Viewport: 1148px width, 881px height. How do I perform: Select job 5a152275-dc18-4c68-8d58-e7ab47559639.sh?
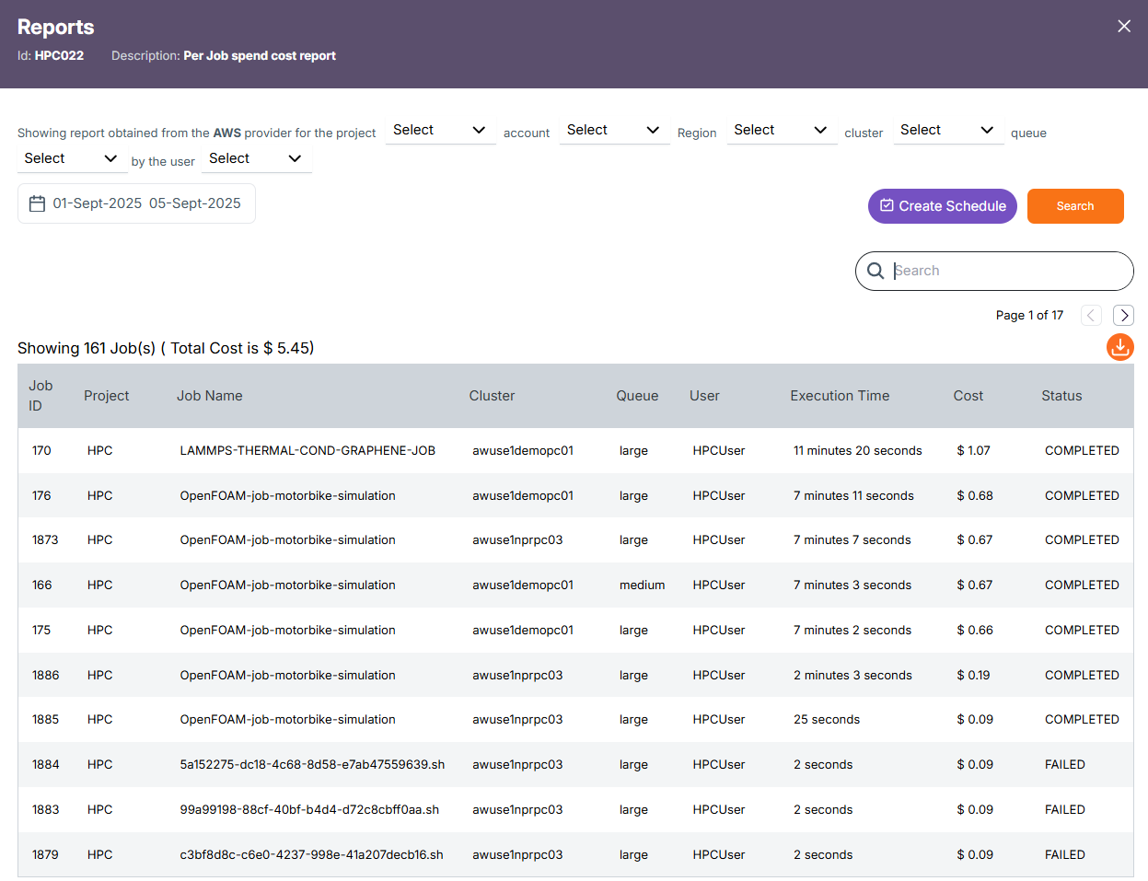tap(312, 765)
